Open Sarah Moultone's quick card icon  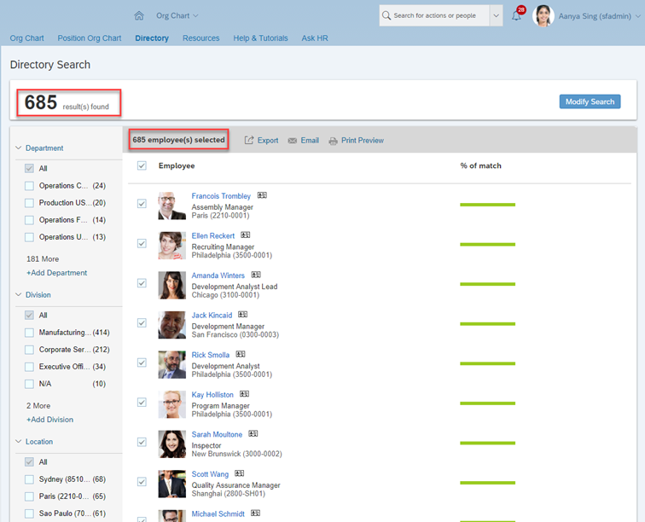[253, 433]
